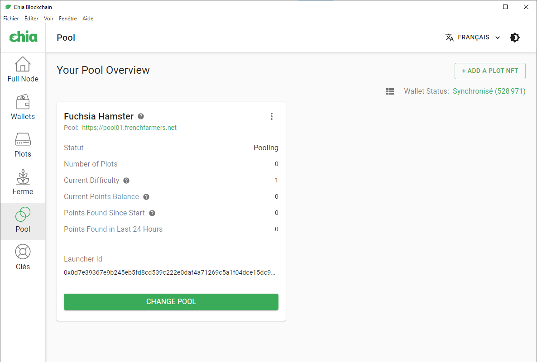
Task: Click Current Points Balance help icon
Action: click(146, 197)
